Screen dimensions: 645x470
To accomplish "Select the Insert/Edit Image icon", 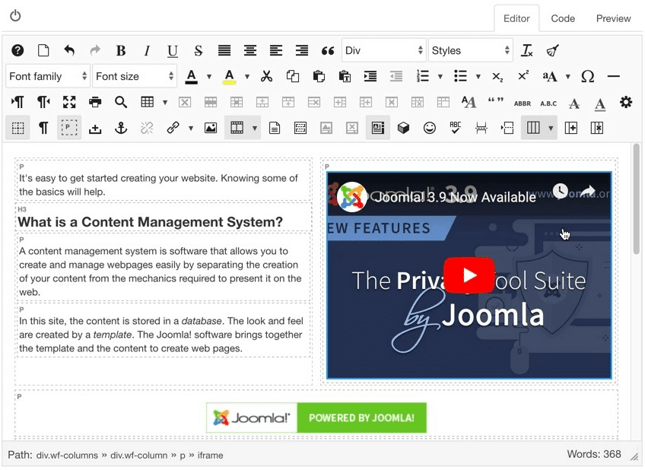I will (x=211, y=127).
